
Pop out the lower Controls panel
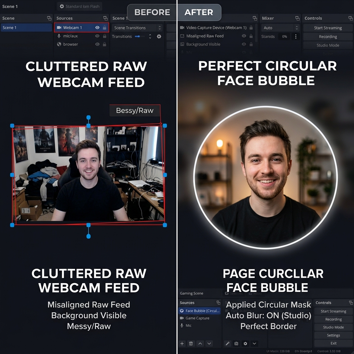[x=351, y=302]
